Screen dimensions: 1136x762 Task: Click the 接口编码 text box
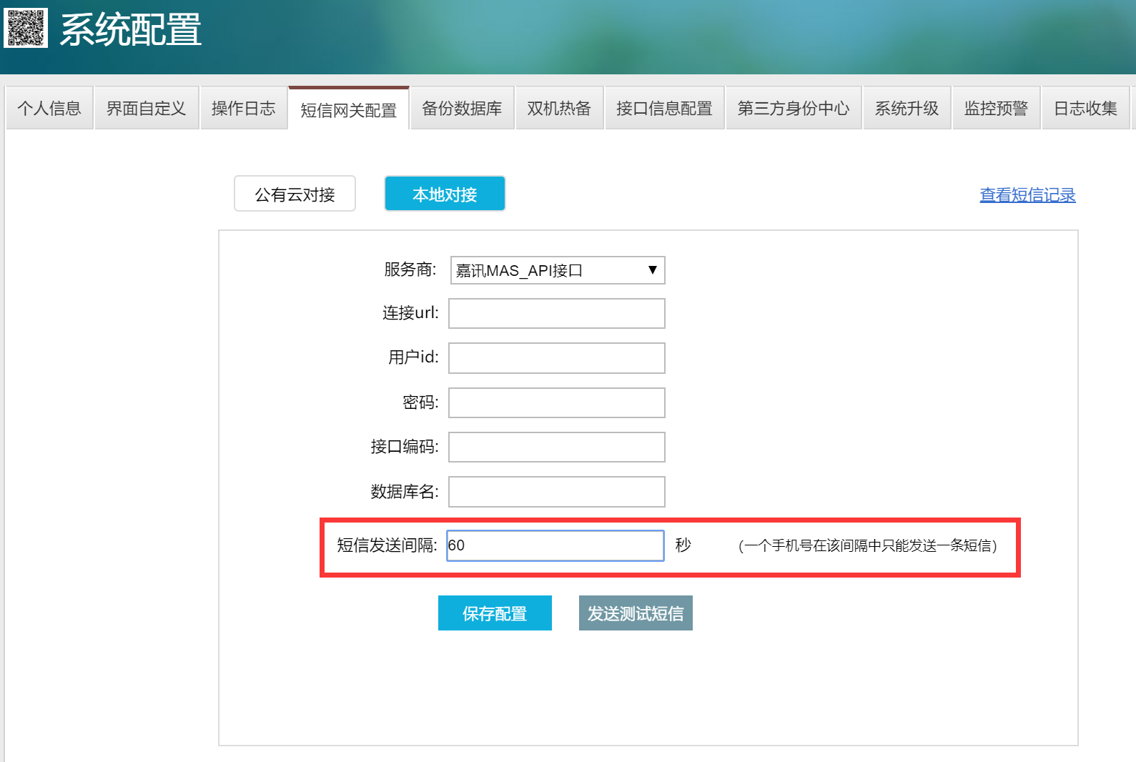click(x=557, y=447)
